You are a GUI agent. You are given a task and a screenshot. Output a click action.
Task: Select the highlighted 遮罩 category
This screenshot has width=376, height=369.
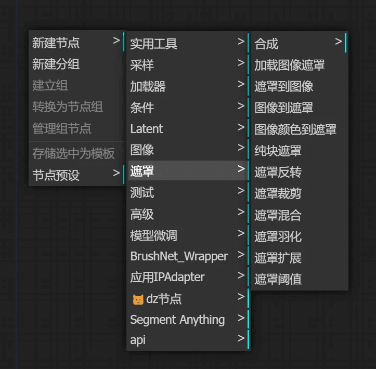coord(188,170)
